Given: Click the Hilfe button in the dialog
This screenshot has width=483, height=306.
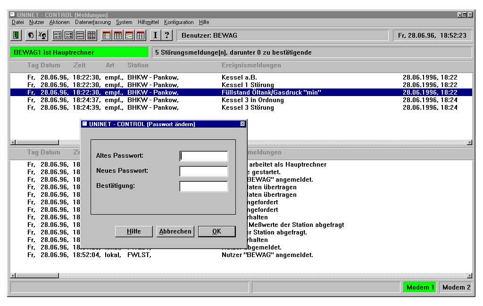Looking at the screenshot, I should pyautogui.click(x=133, y=231).
